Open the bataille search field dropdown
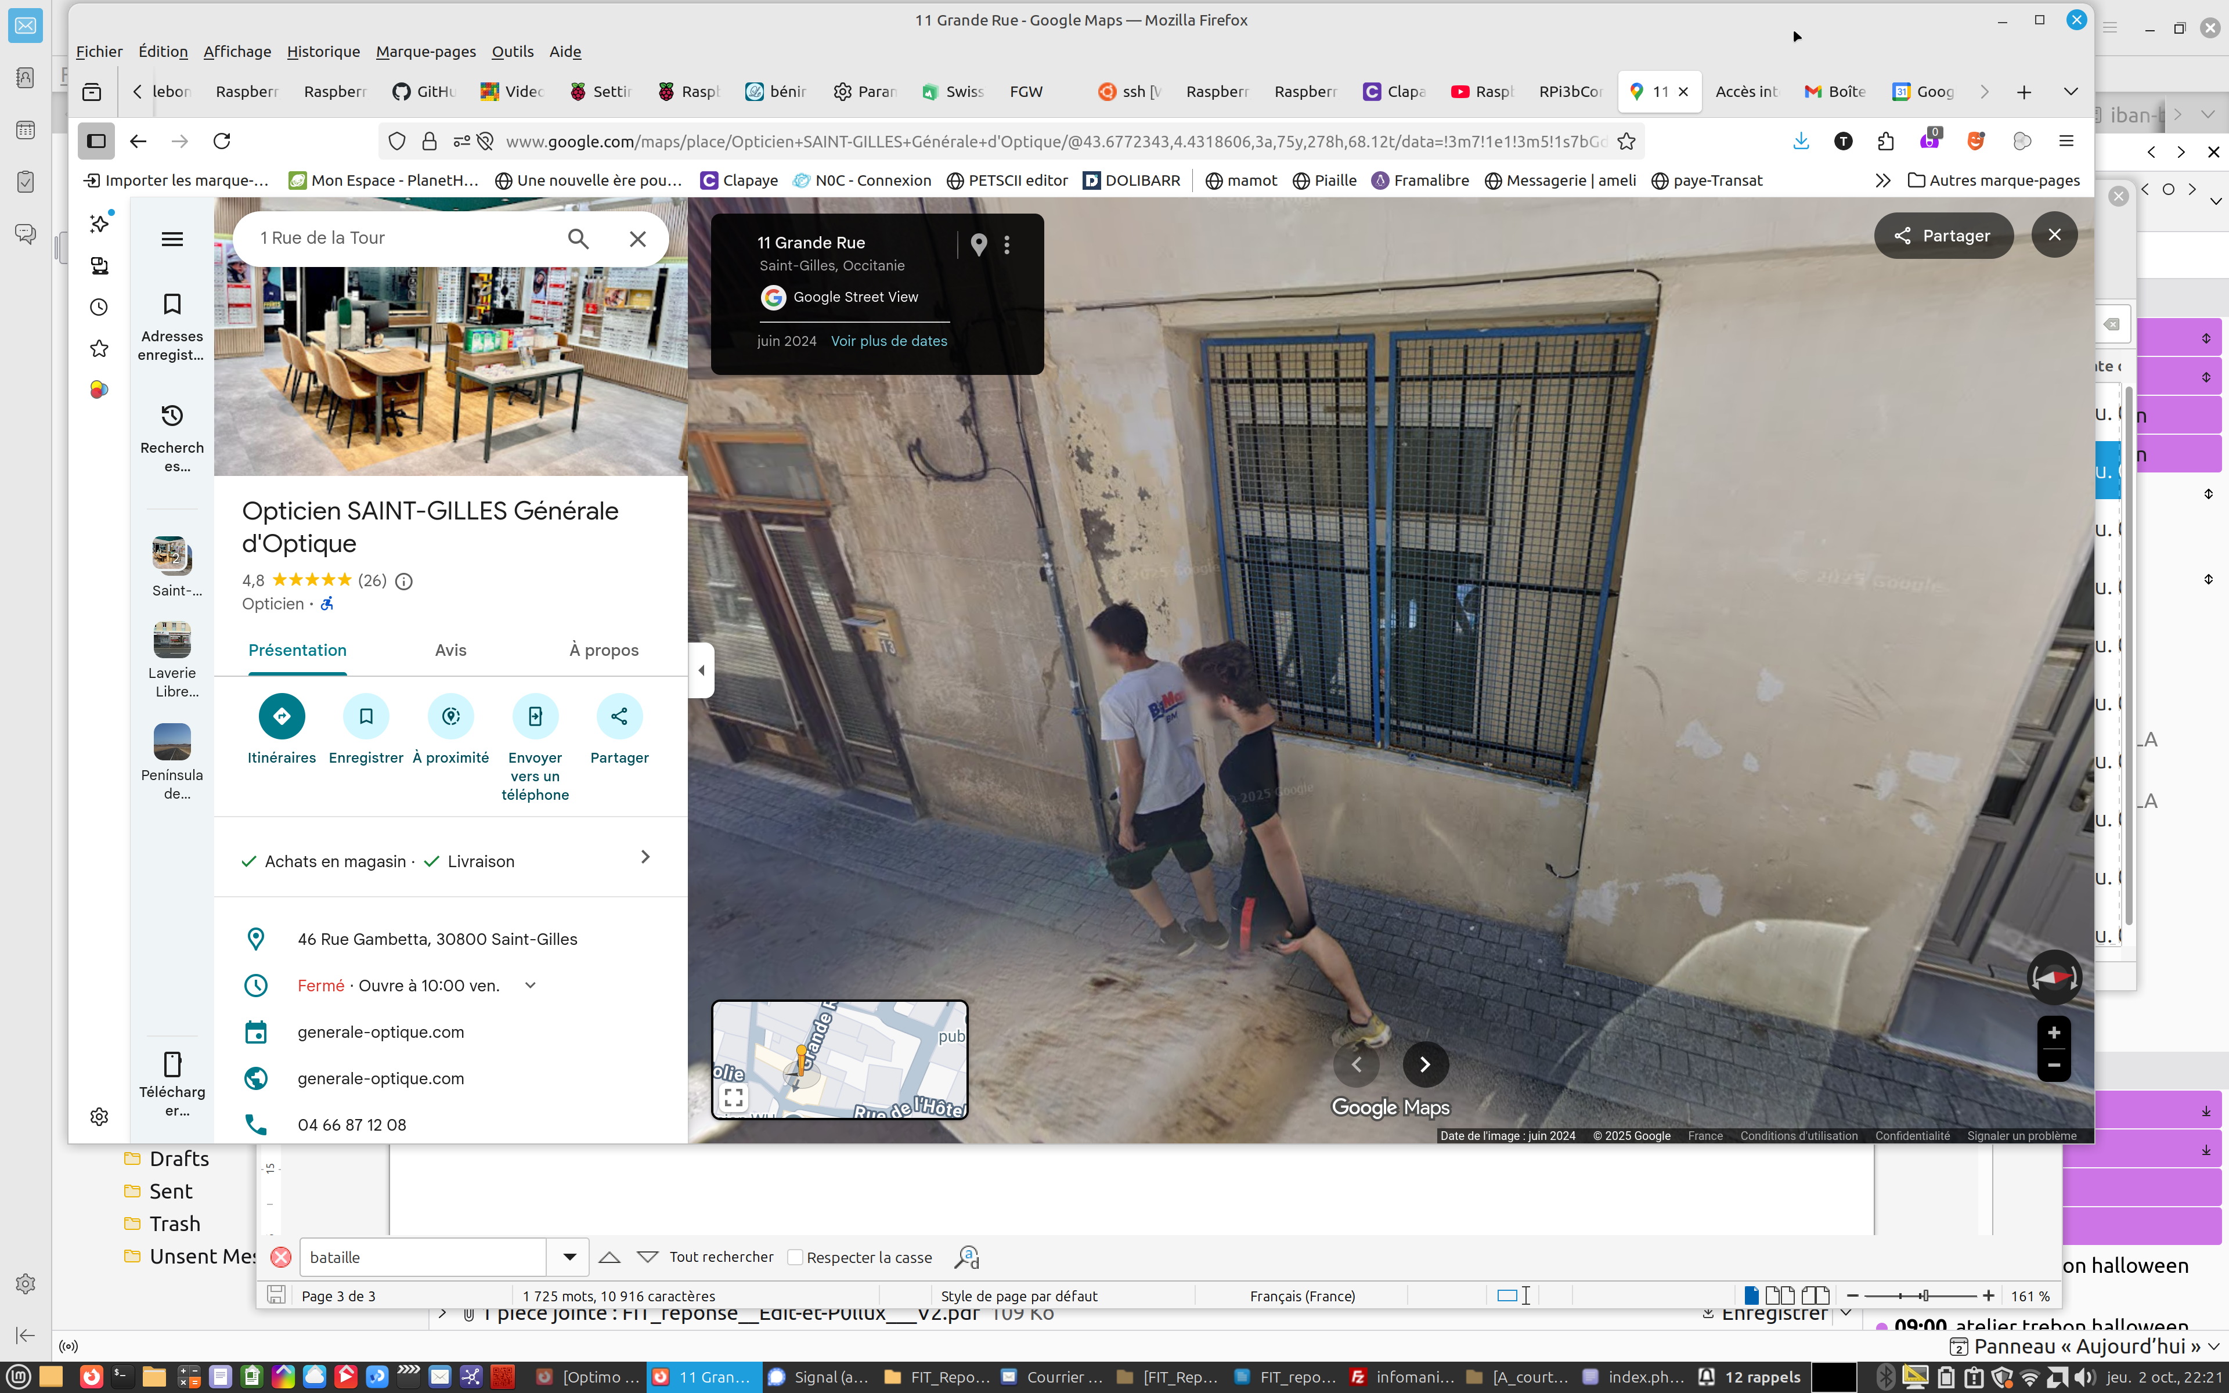Image resolution: width=2229 pixels, height=1393 pixels. (x=569, y=1257)
